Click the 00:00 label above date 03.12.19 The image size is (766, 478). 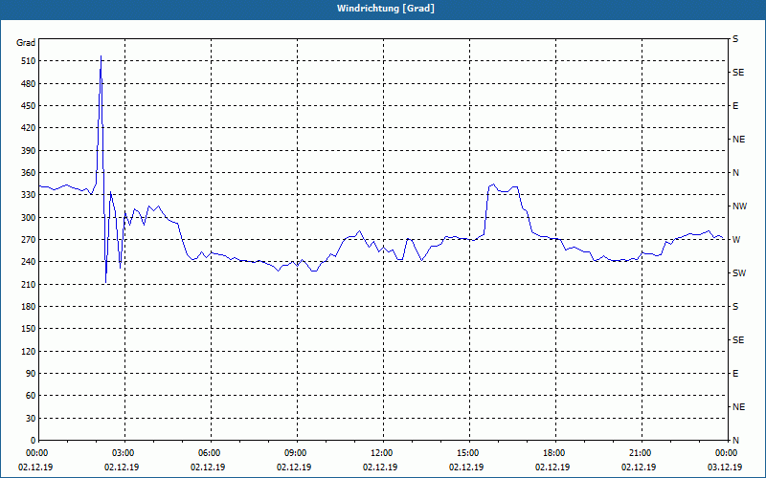pos(726,453)
